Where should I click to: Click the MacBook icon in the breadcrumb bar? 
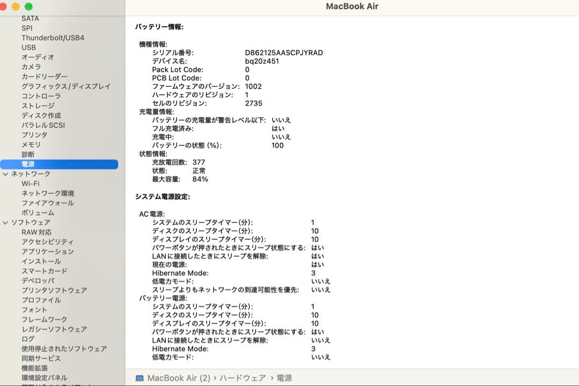pyautogui.click(x=139, y=378)
